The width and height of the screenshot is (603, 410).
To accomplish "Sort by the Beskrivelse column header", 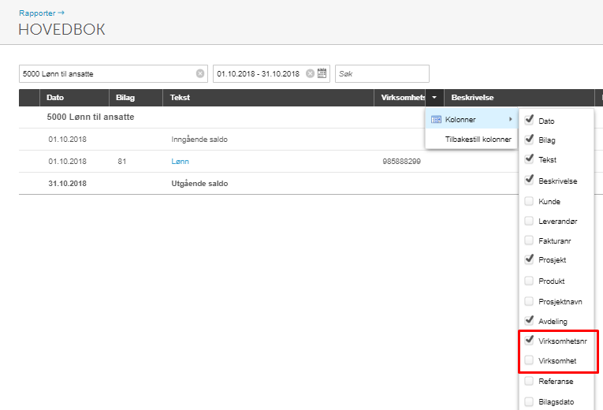I will (x=519, y=98).
